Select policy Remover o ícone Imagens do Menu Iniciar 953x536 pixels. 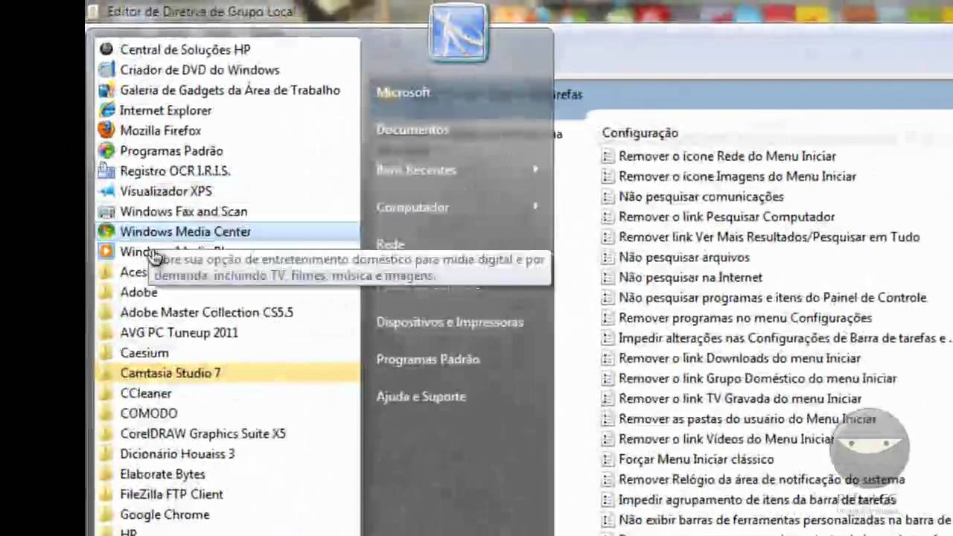coord(737,176)
